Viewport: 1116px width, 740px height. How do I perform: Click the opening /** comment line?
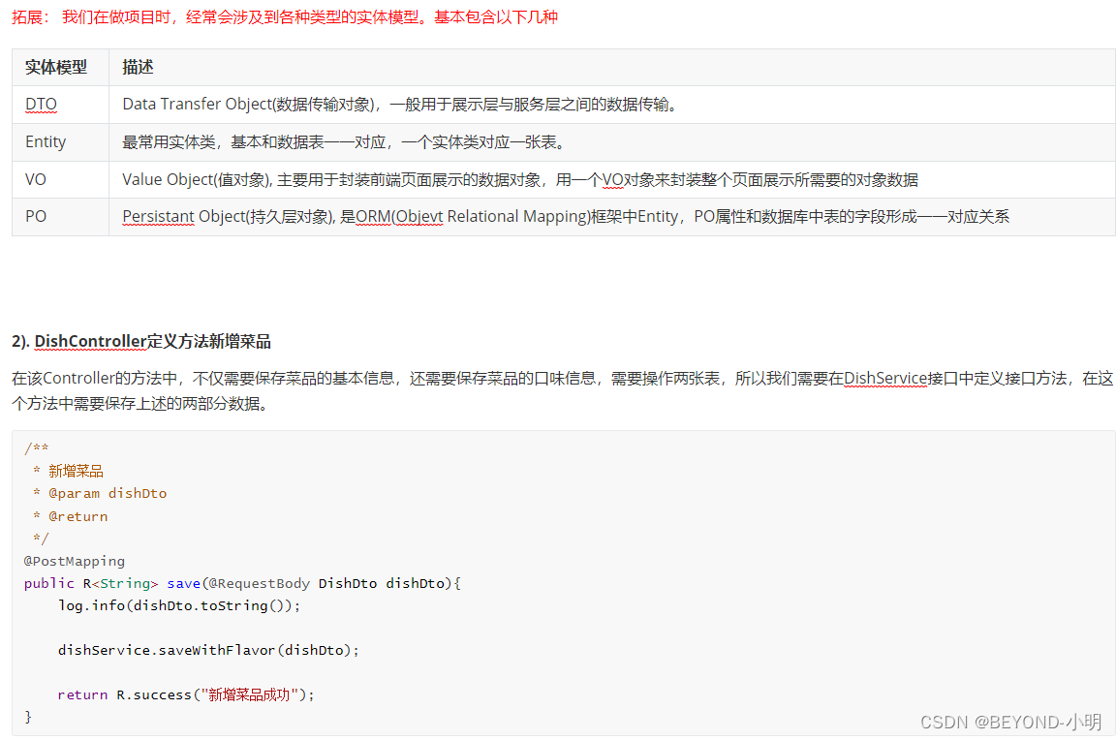coord(36,448)
